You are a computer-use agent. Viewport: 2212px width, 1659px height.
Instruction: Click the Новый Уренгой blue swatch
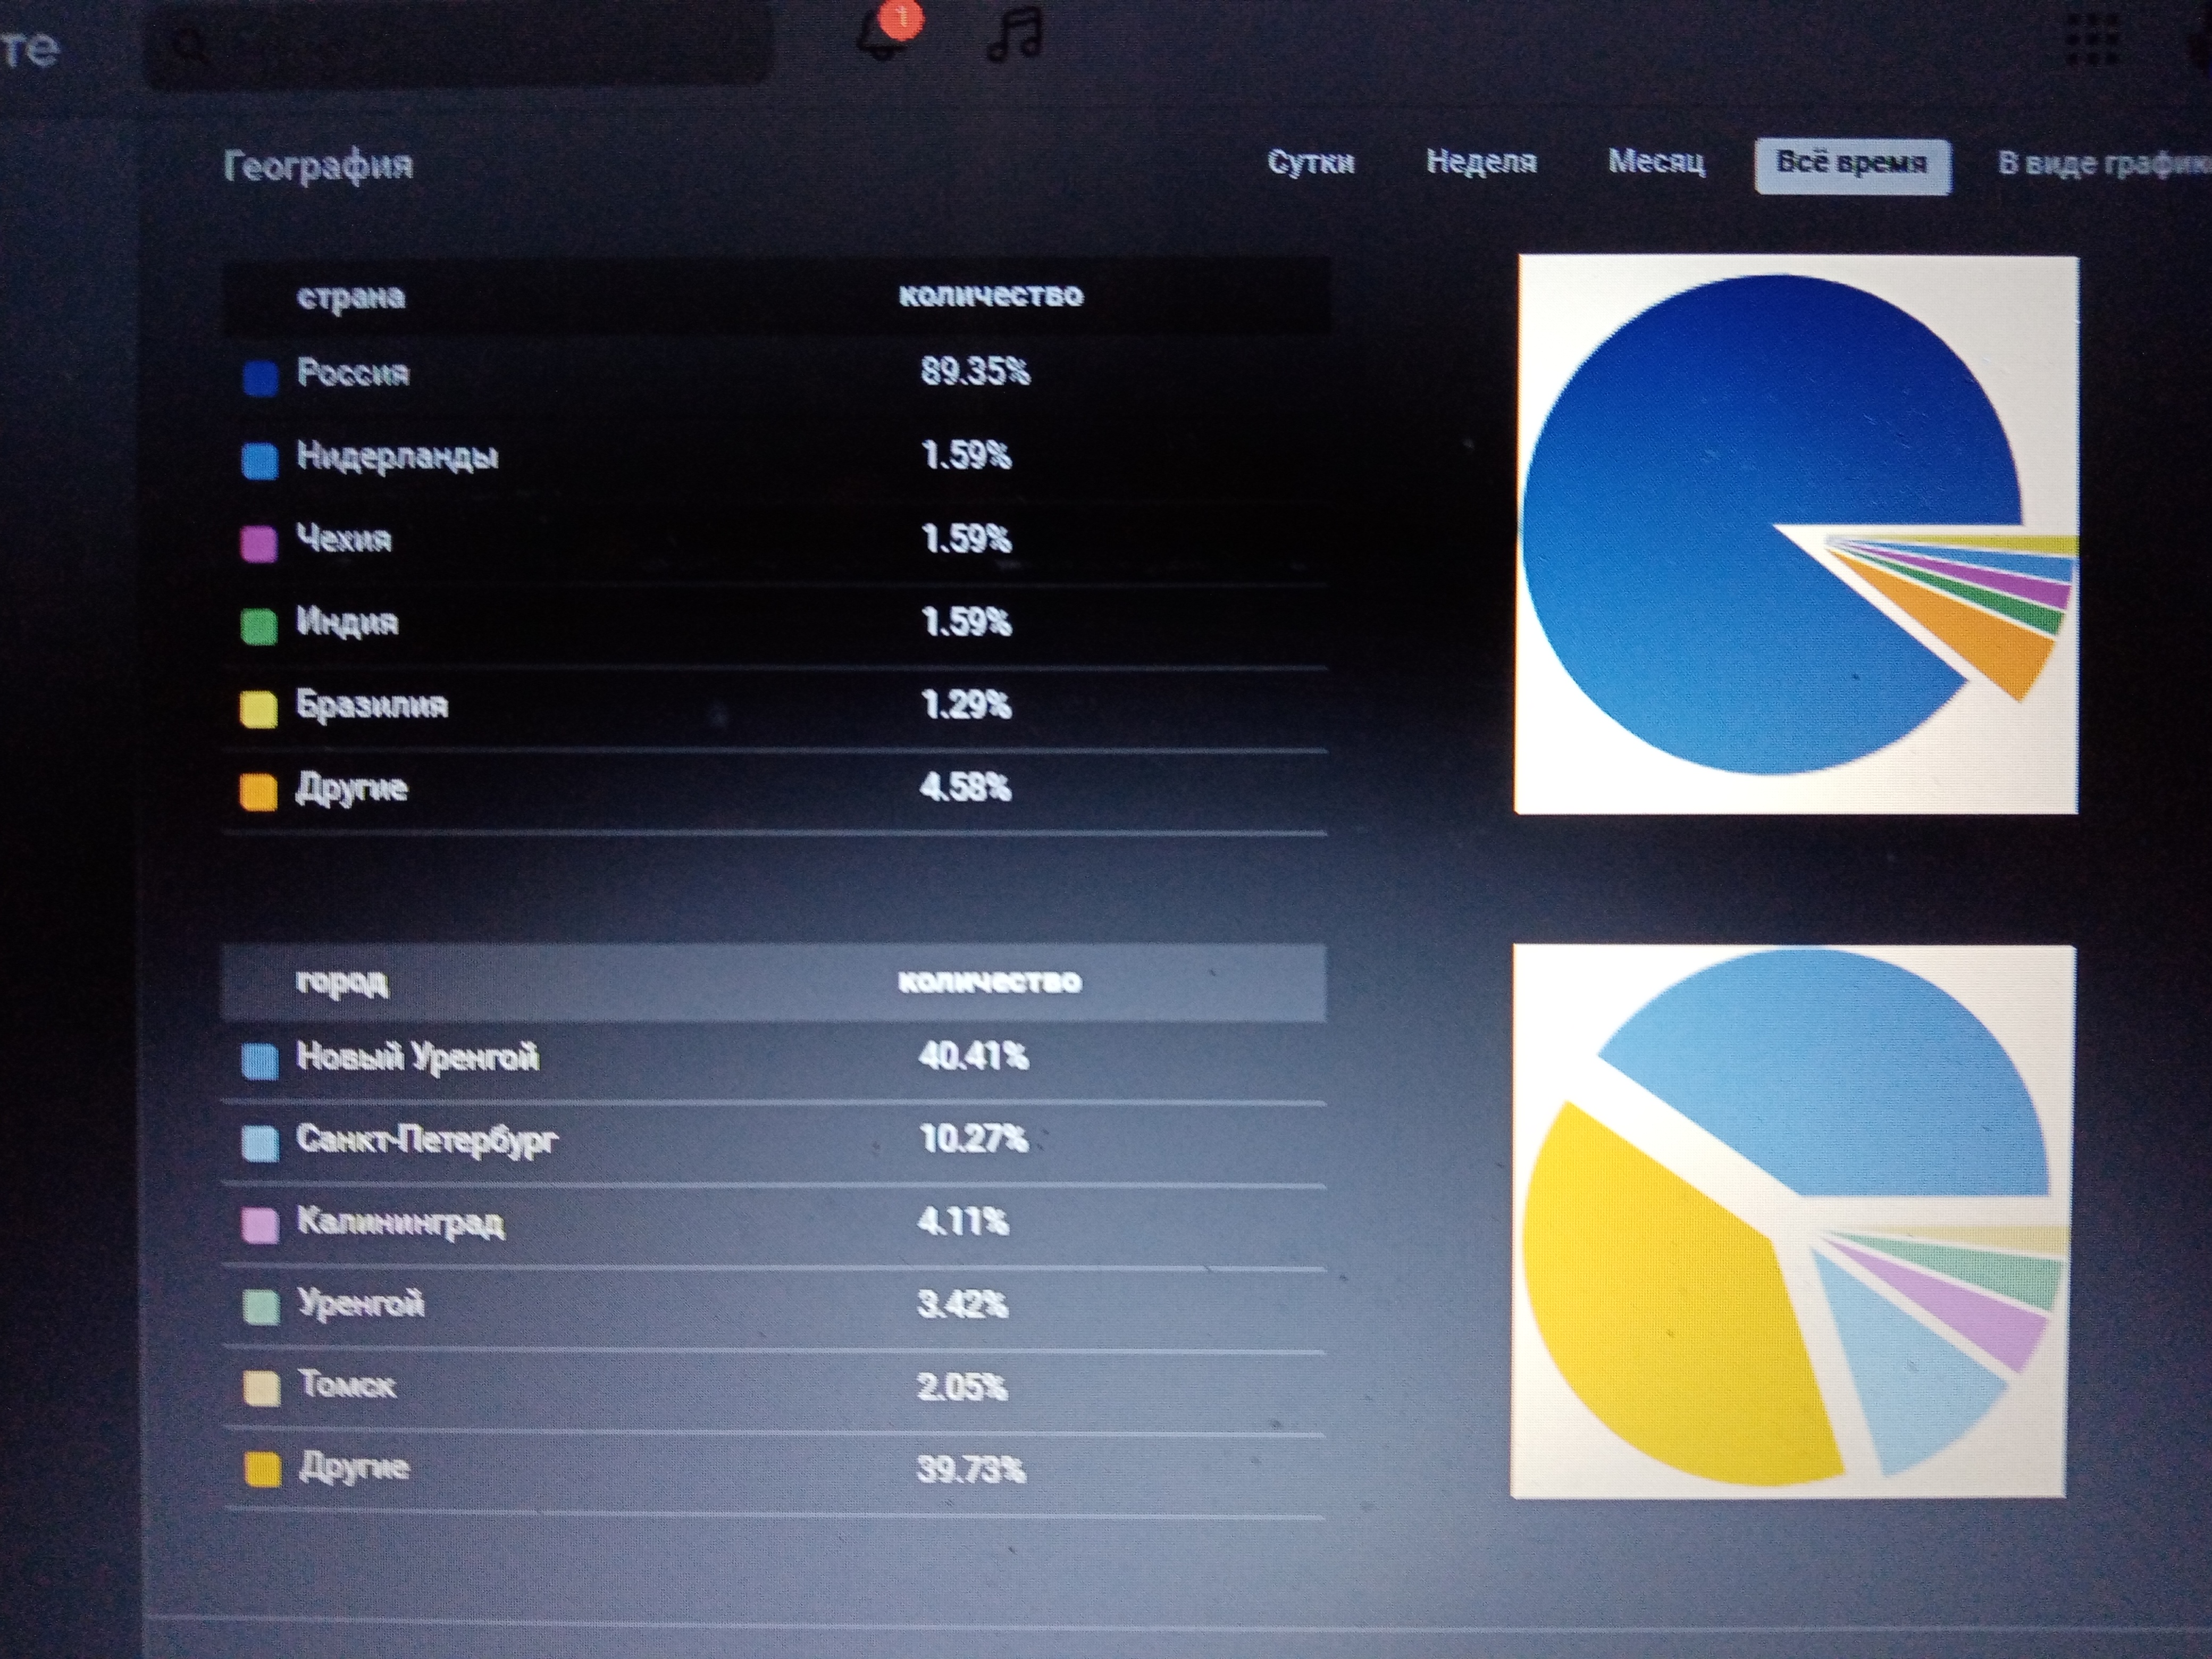click(260, 1061)
